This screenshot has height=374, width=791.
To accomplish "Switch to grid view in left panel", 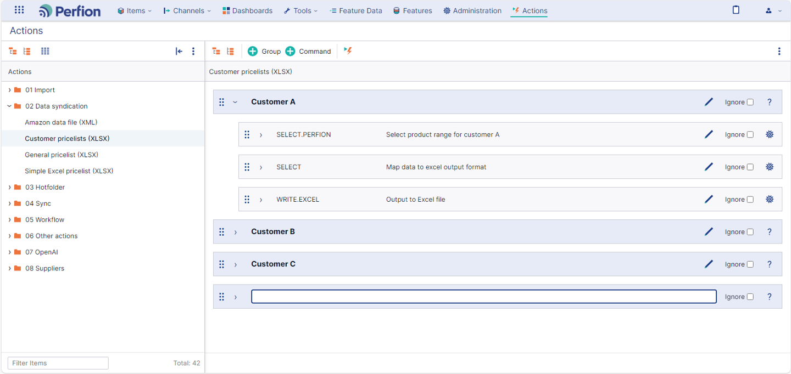I will 45,51.
